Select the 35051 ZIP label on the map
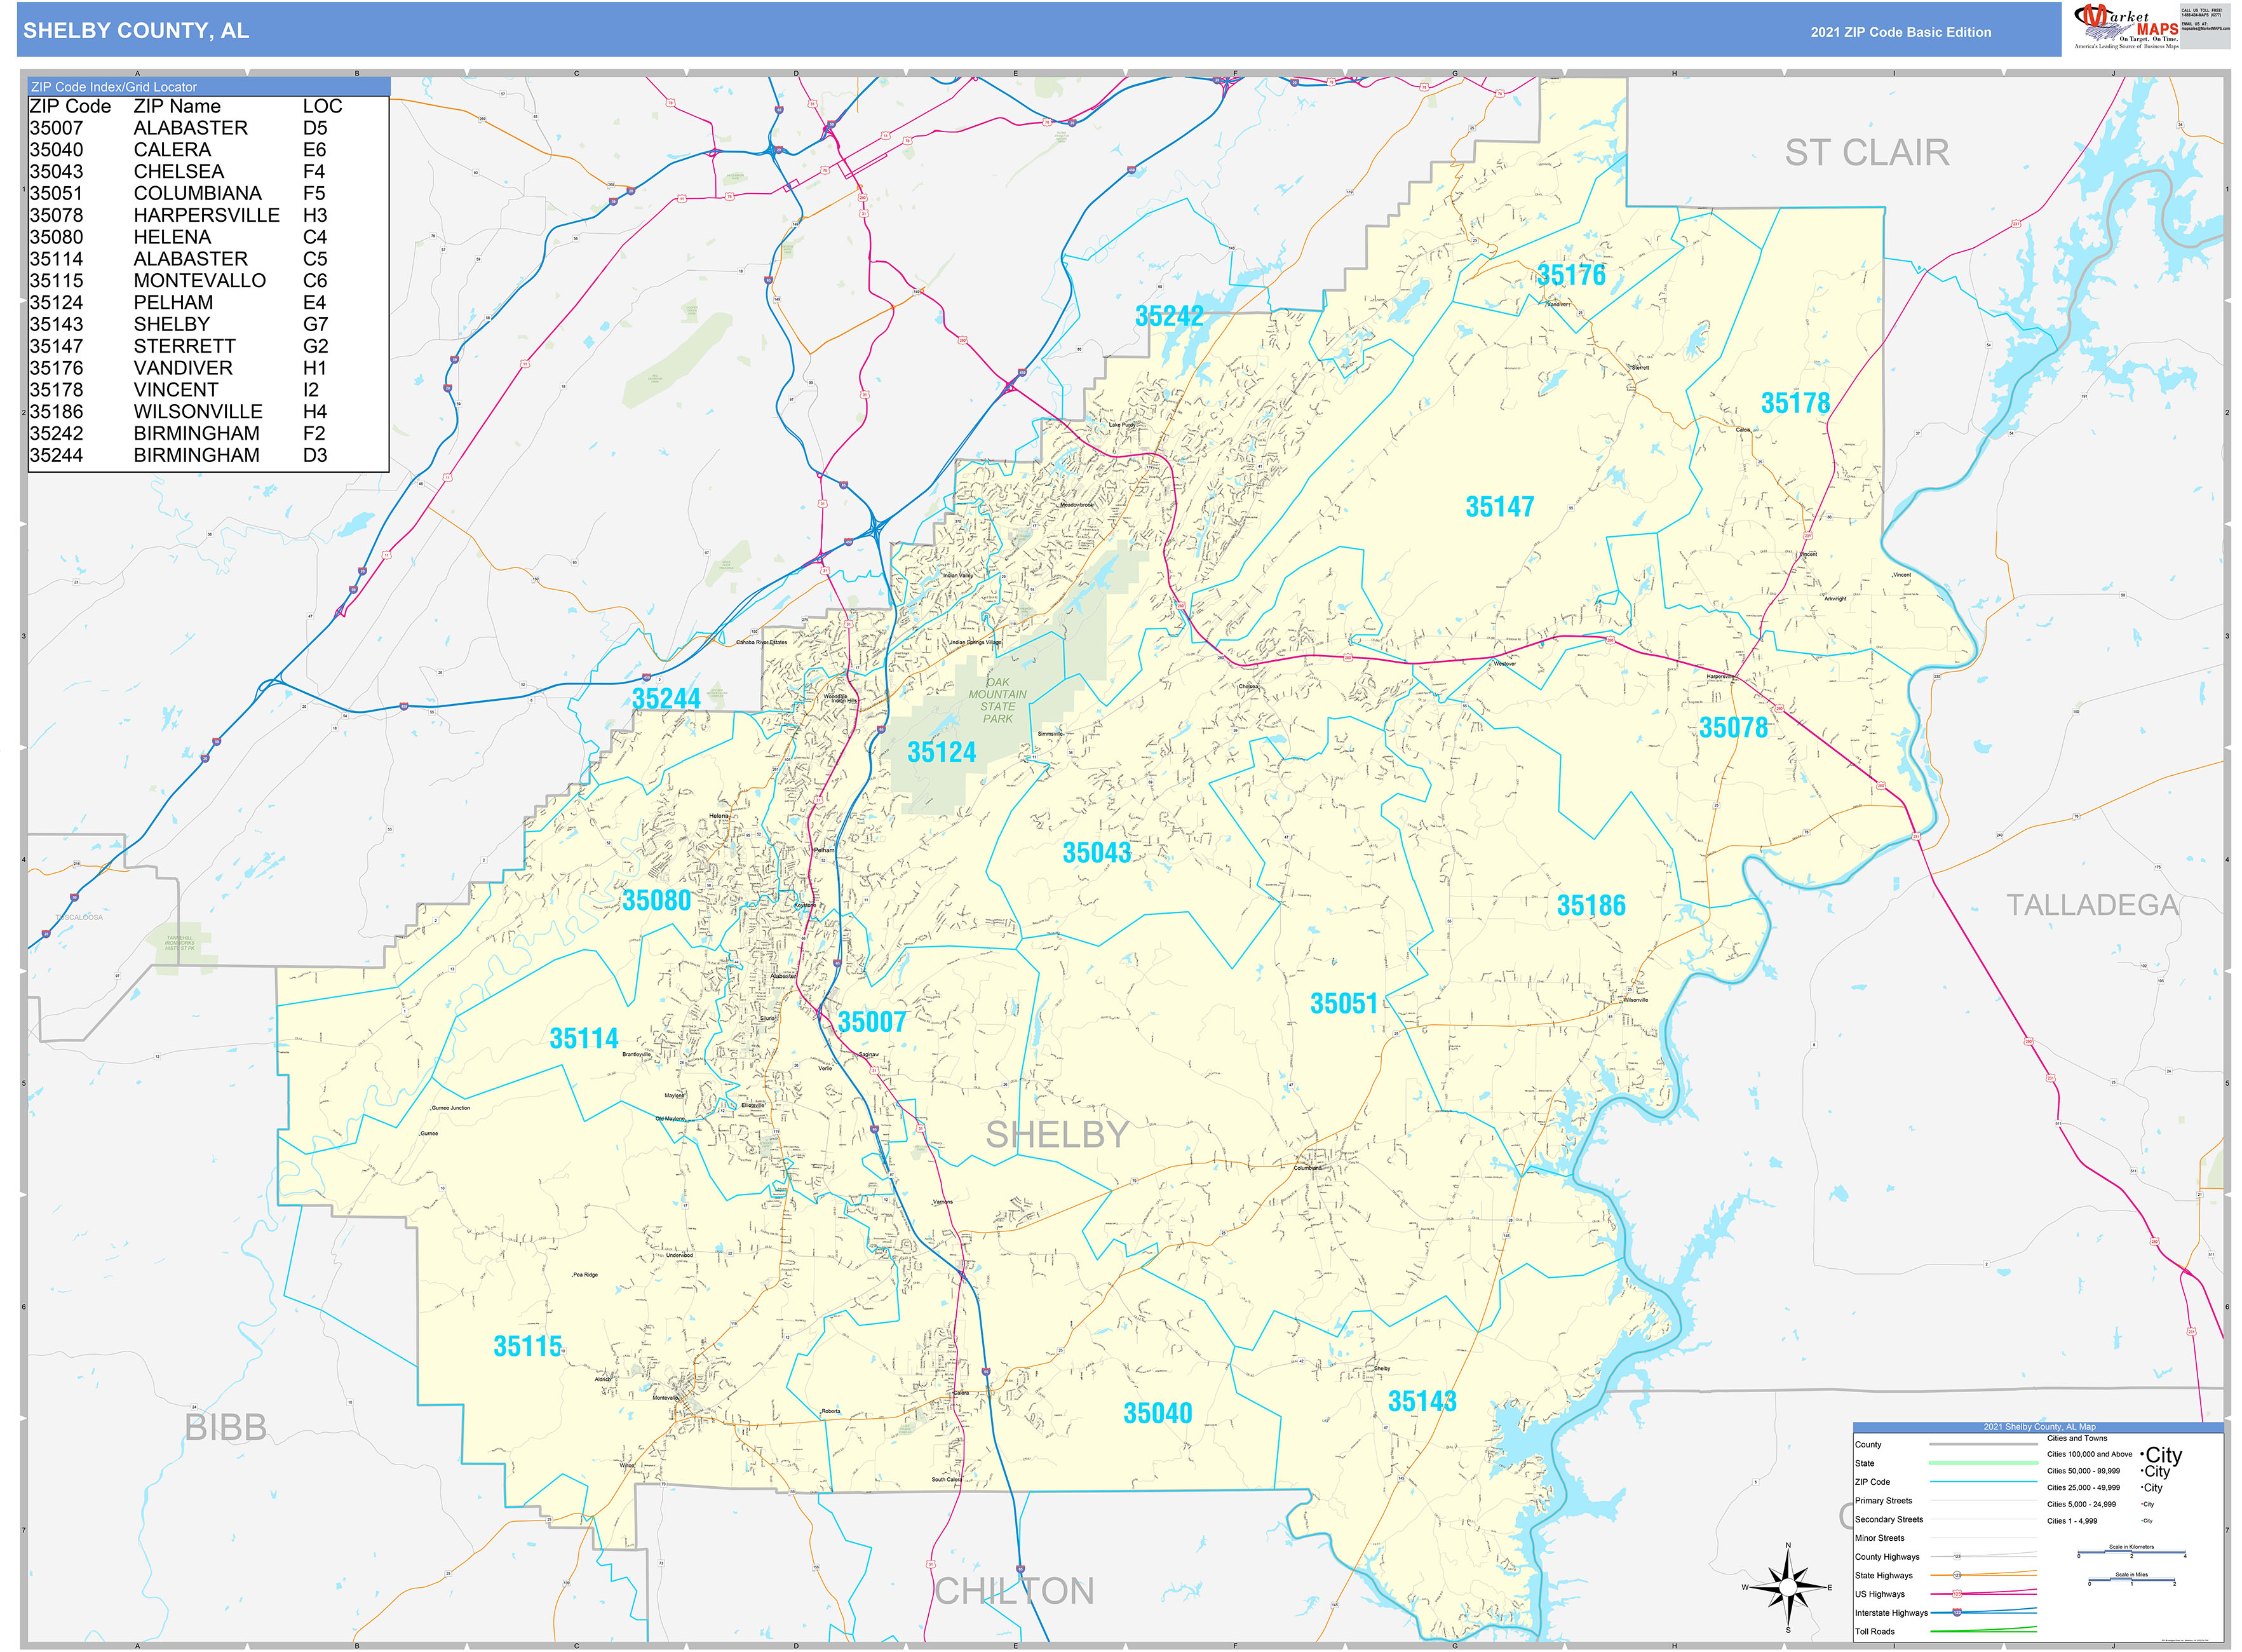 pyautogui.click(x=1344, y=1004)
